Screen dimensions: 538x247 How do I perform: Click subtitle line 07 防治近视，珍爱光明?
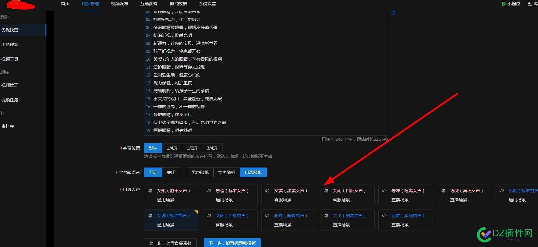click(173, 35)
